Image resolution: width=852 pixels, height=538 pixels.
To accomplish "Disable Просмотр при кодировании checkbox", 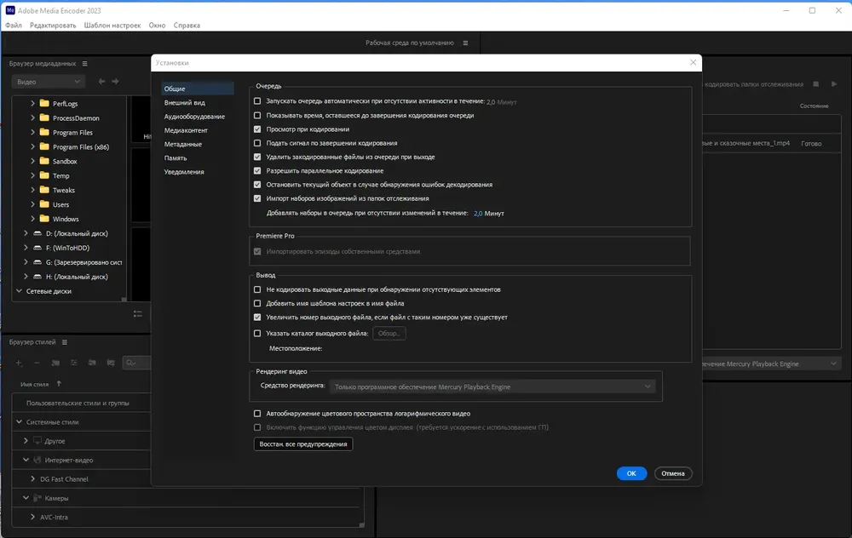I will [x=257, y=129].
